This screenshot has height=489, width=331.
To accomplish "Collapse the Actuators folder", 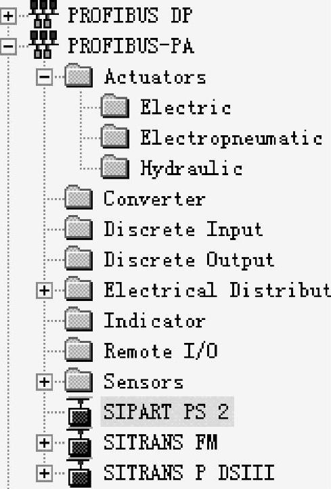I will (x=44, y=76).
